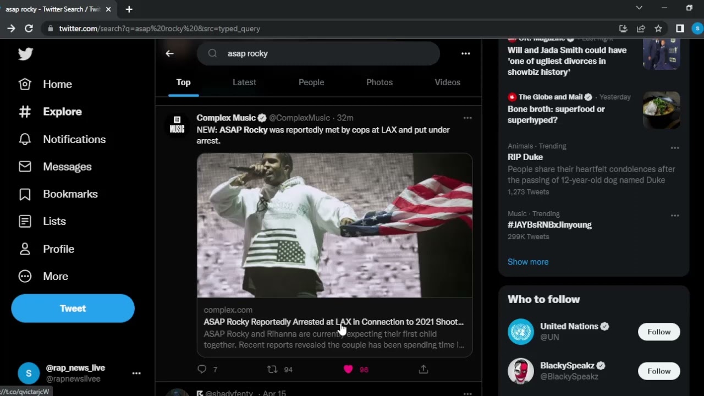Reply to the Complex Music tweet
This screenshot has width=704, height=396.
(x=202, y=370)
